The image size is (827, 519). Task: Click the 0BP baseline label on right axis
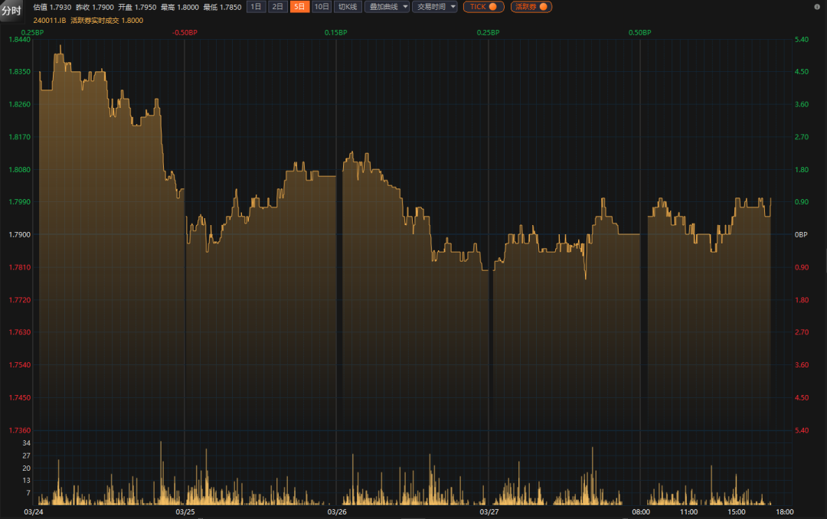click(801, 234)
